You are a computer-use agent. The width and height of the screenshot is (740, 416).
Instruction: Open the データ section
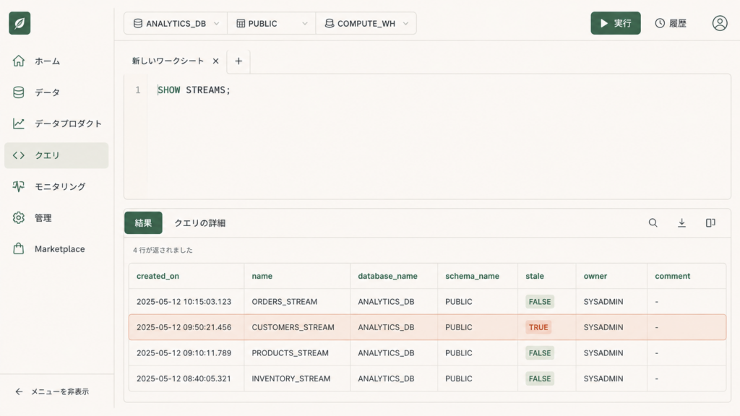click(x=56, y=92)
